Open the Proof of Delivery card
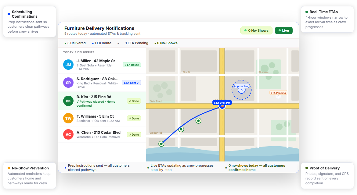 327,175
